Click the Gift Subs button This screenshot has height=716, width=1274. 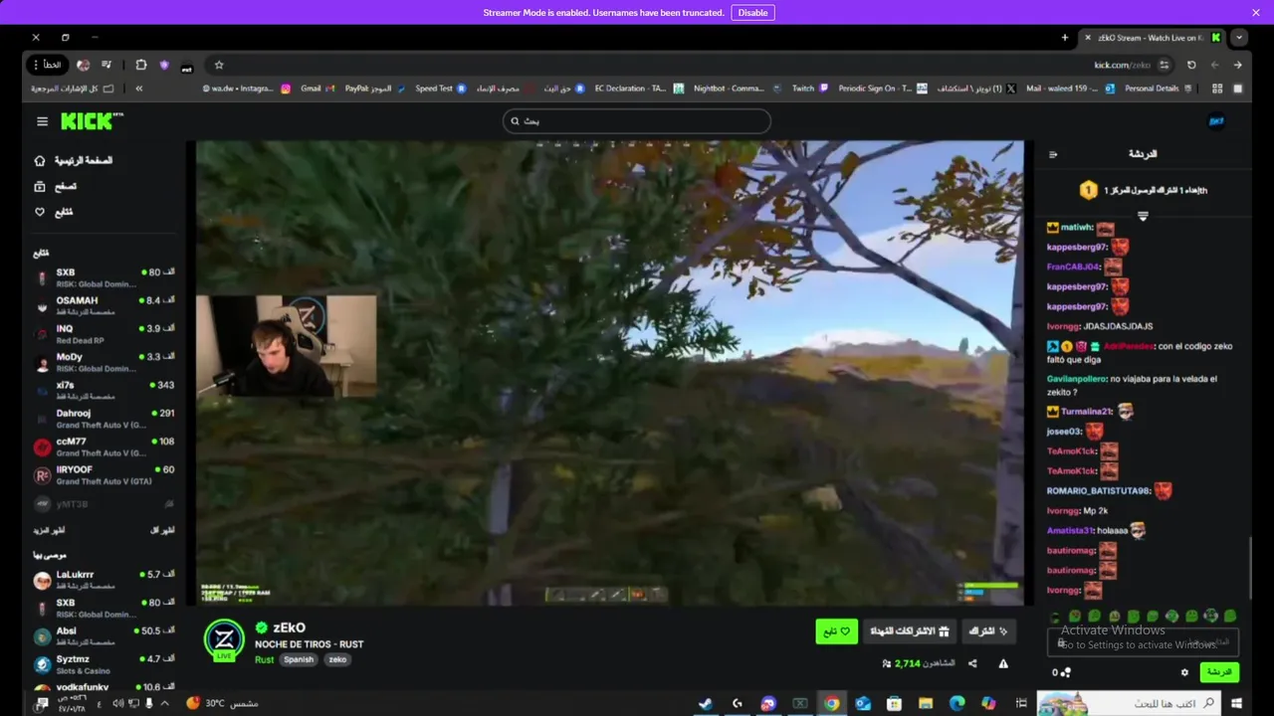tap(910, 631)
